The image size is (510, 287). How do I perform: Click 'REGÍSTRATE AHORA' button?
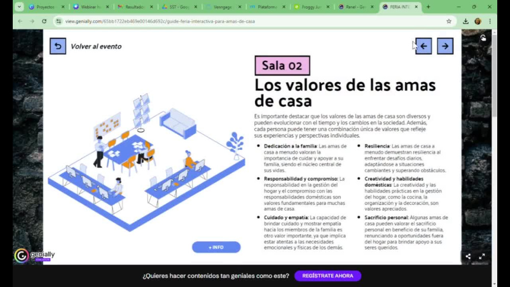click(x=327, y=276)
